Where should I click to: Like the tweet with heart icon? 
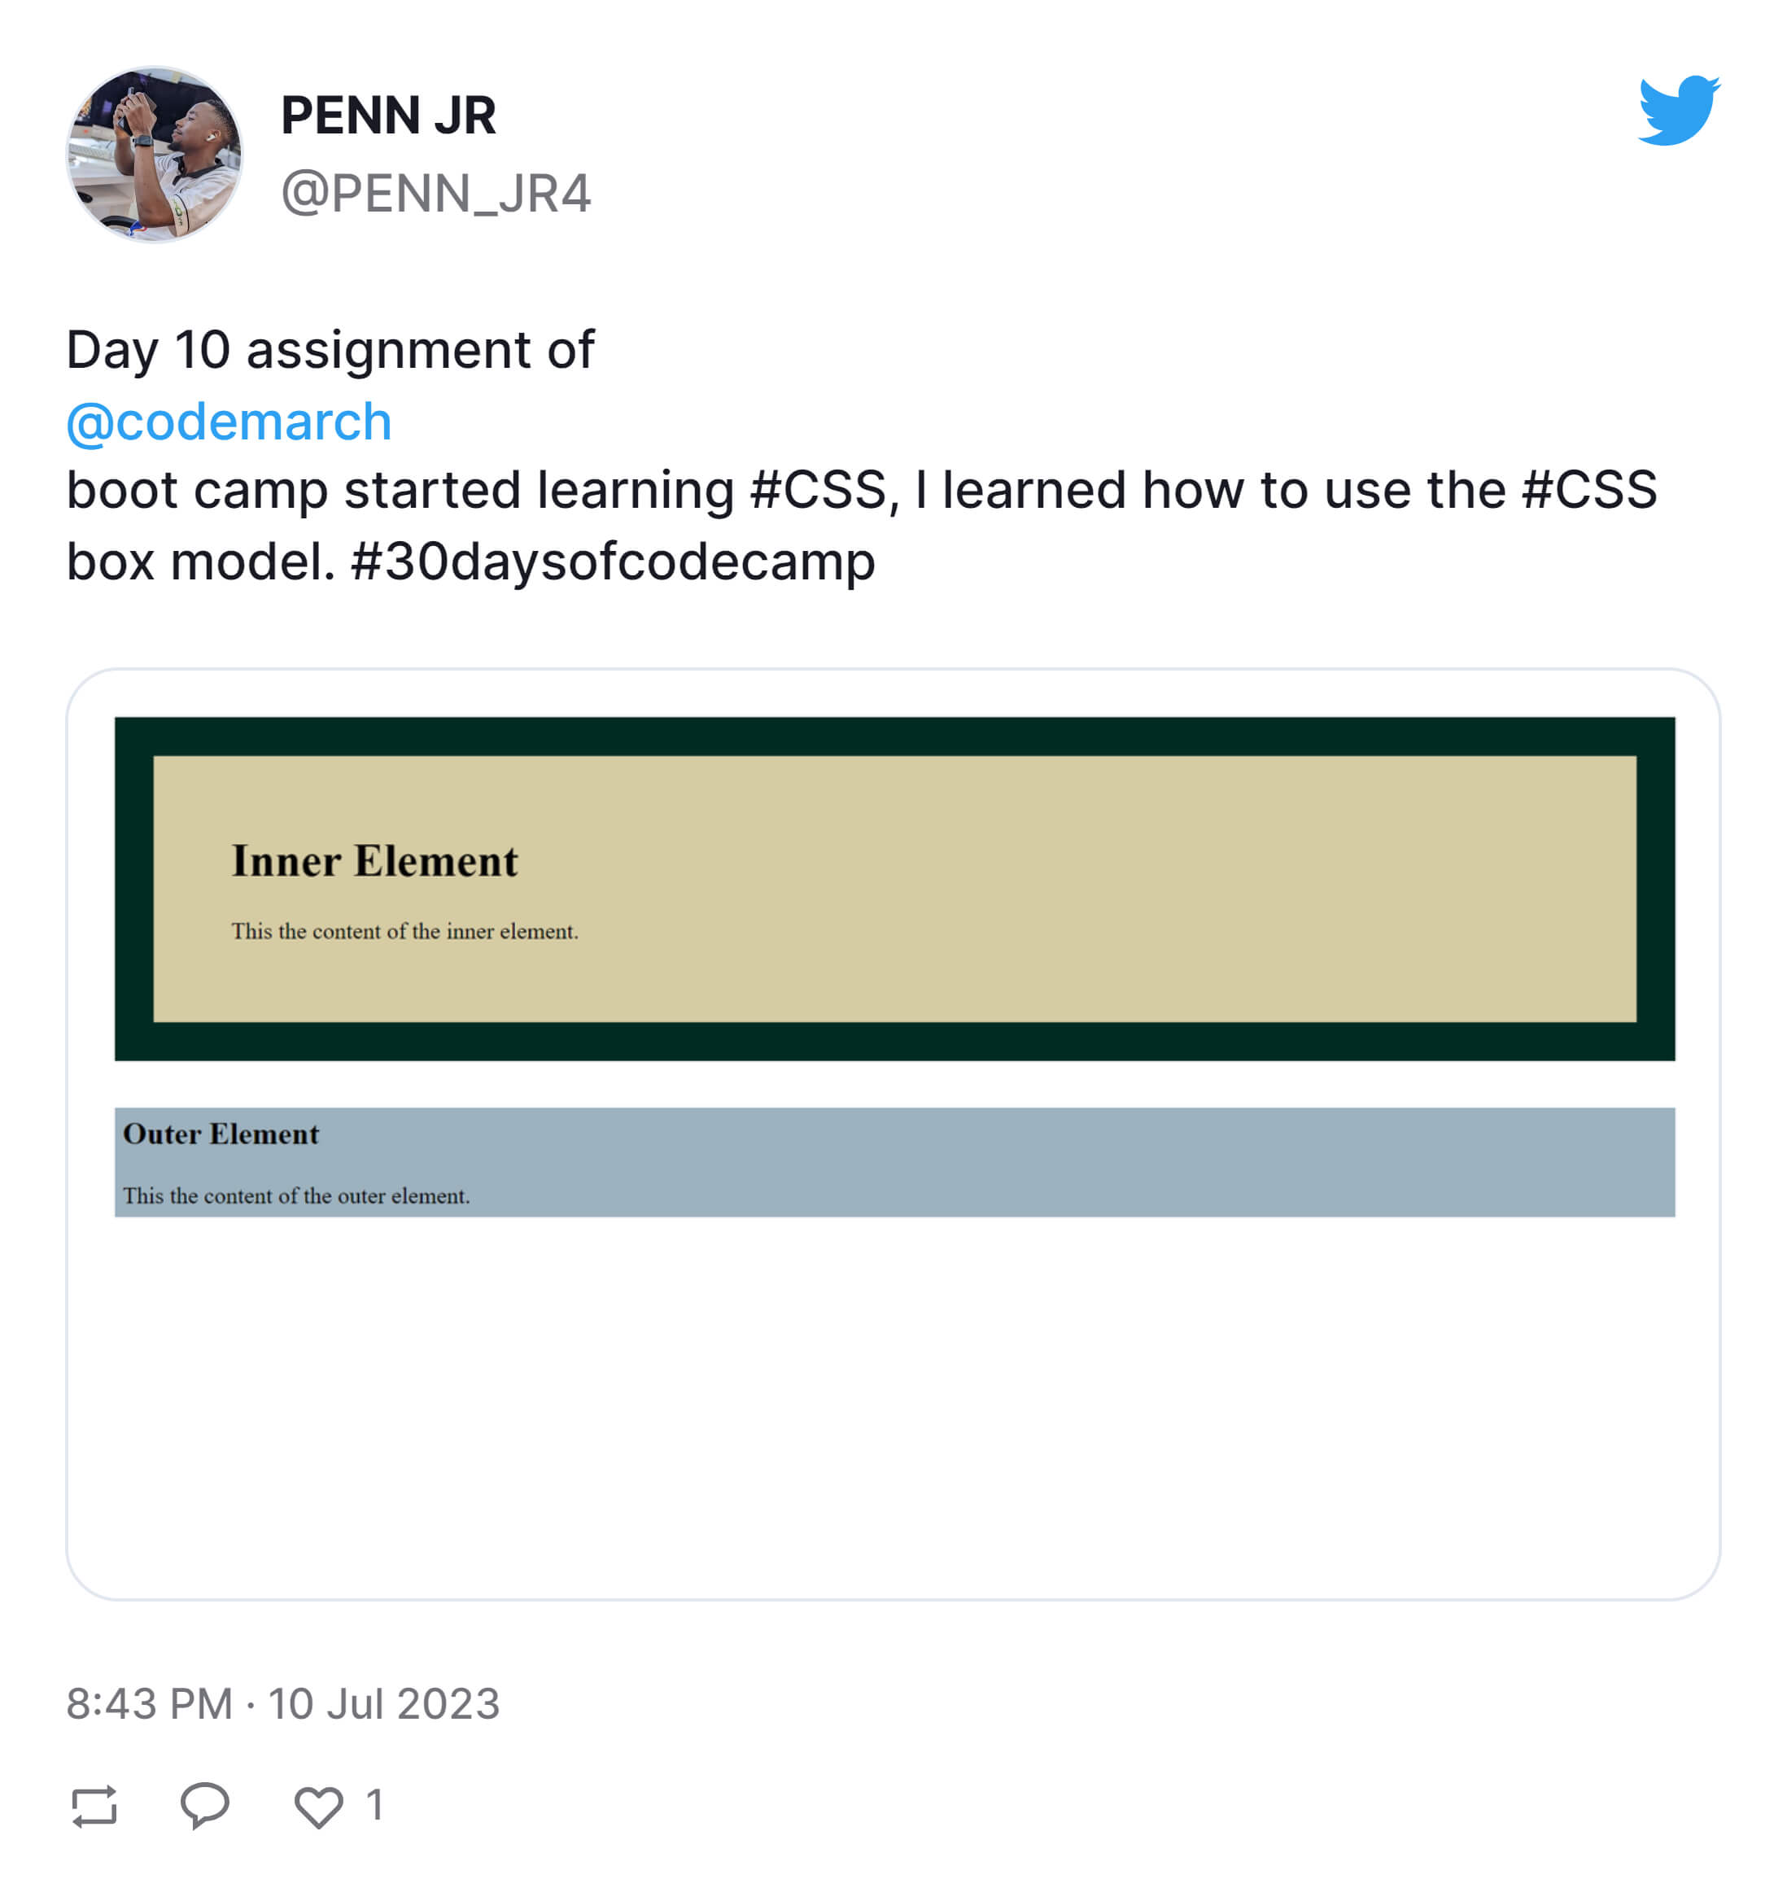[317, 1807]
